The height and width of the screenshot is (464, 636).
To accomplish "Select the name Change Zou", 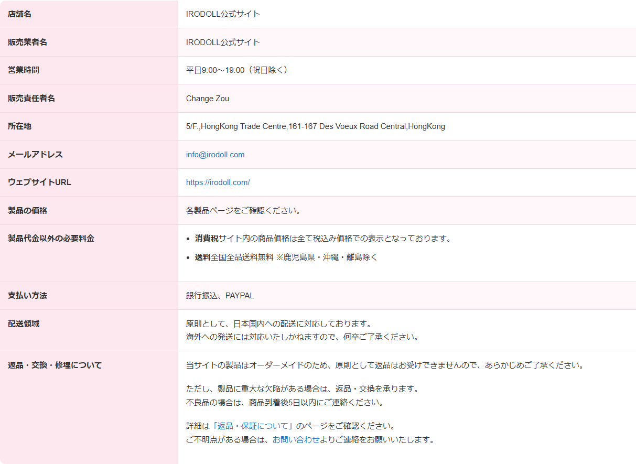I will coord(208,99).
